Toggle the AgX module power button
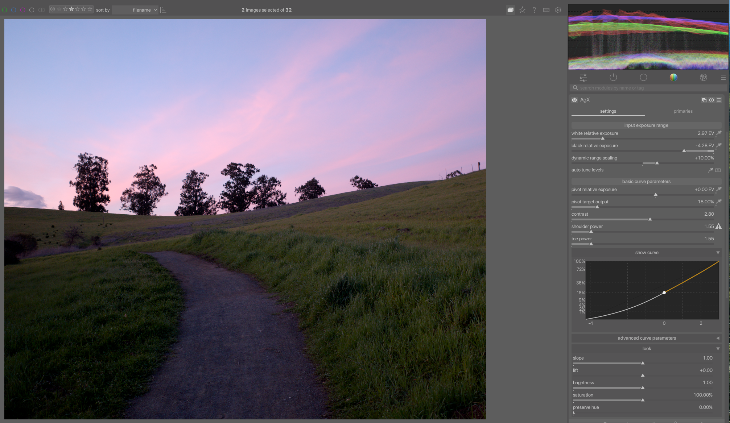Screen dimensions: 730x423 click(574, 100)
